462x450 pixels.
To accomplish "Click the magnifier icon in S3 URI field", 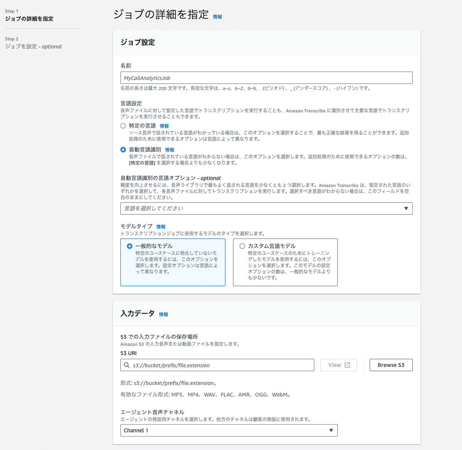I will click(x=127, y=365).
